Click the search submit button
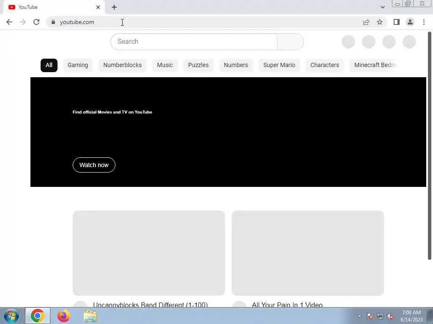This screenshot has width=433, height=324. (290, 42)
